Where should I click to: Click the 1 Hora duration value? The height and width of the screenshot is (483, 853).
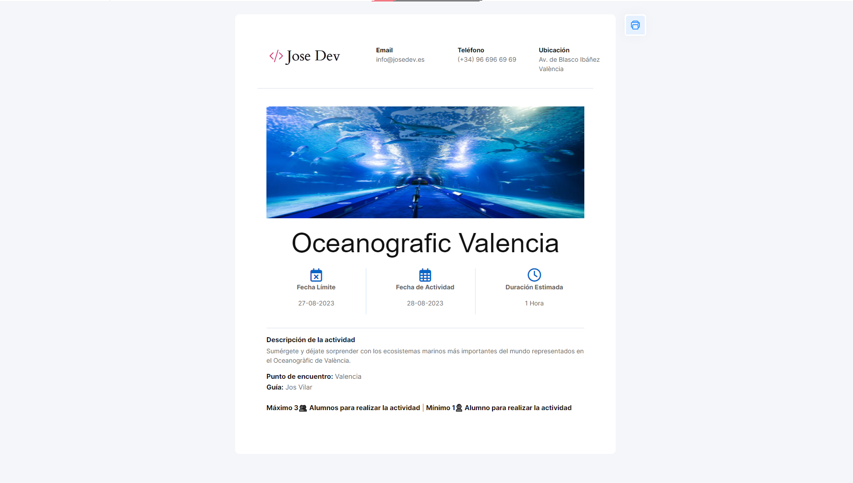[534, 303]
